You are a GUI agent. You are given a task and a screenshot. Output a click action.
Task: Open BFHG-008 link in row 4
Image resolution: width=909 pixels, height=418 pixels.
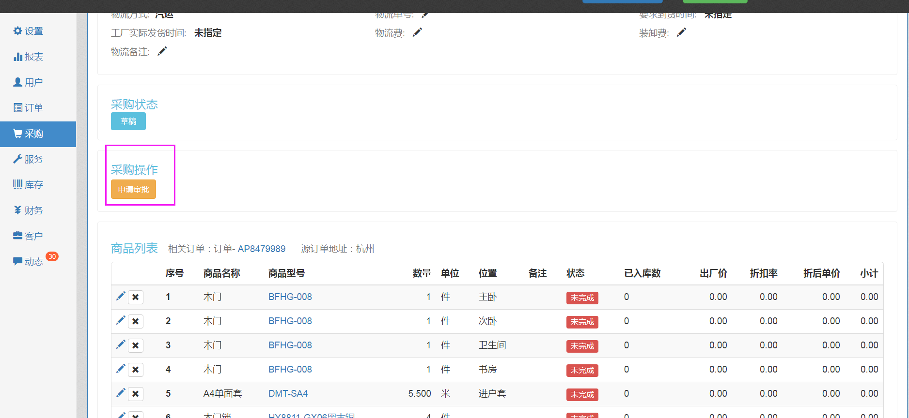tap(290, 370)
